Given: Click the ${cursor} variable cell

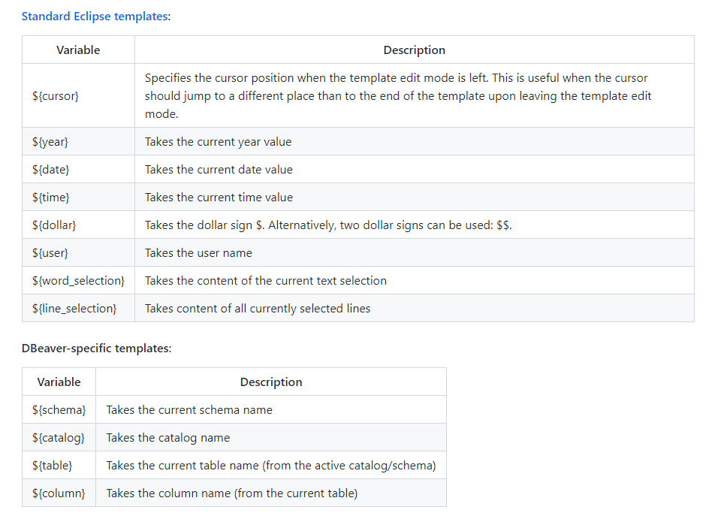Looking at the screenshot, I should 55,96.
